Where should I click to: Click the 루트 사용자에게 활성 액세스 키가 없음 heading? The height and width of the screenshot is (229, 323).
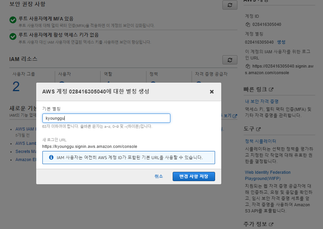(x=59, y=35)
